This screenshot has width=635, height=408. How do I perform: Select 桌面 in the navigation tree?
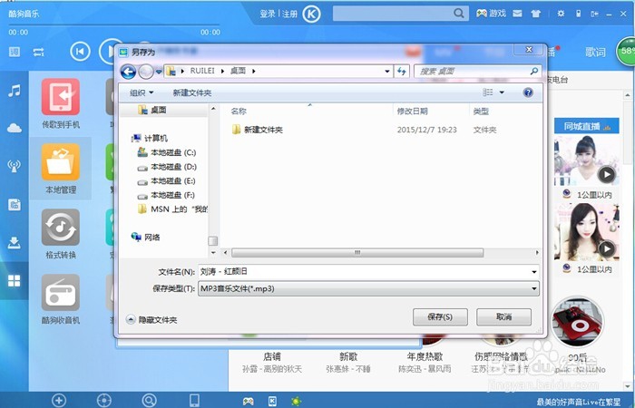pos(158,110)
